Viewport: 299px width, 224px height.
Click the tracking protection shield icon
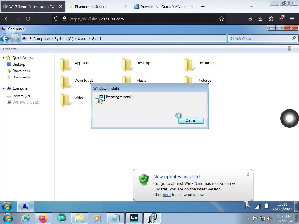tap(56, 19)
